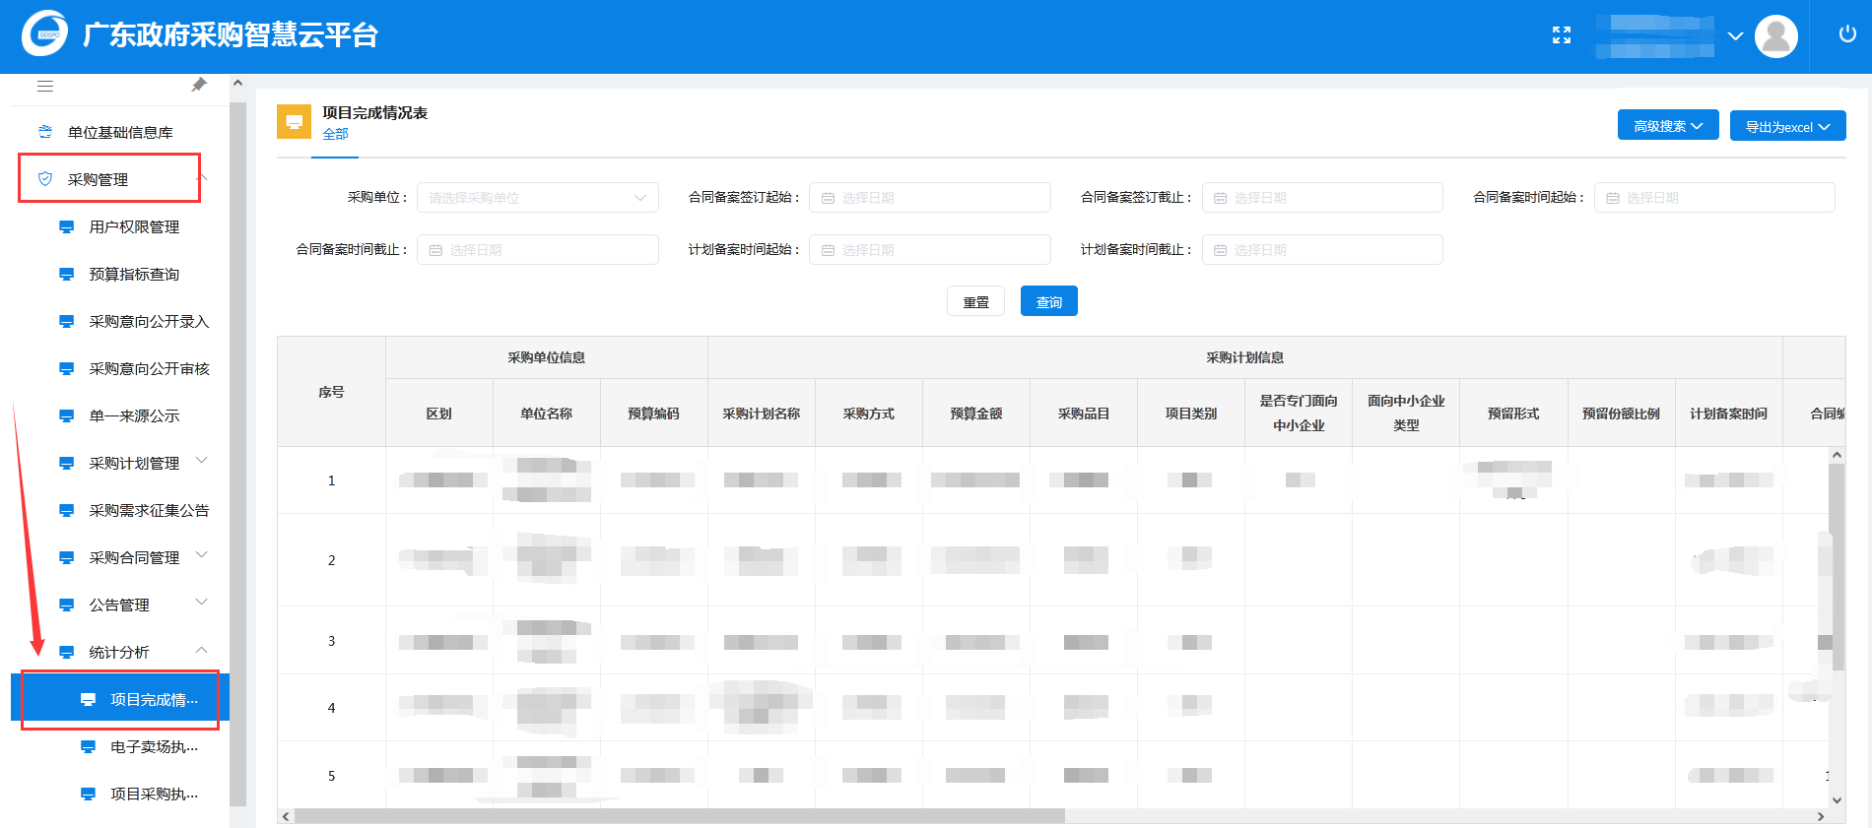Open the username dropdown arrow
Viewport: 1872px width, 828px height.
pos(1735,36)
